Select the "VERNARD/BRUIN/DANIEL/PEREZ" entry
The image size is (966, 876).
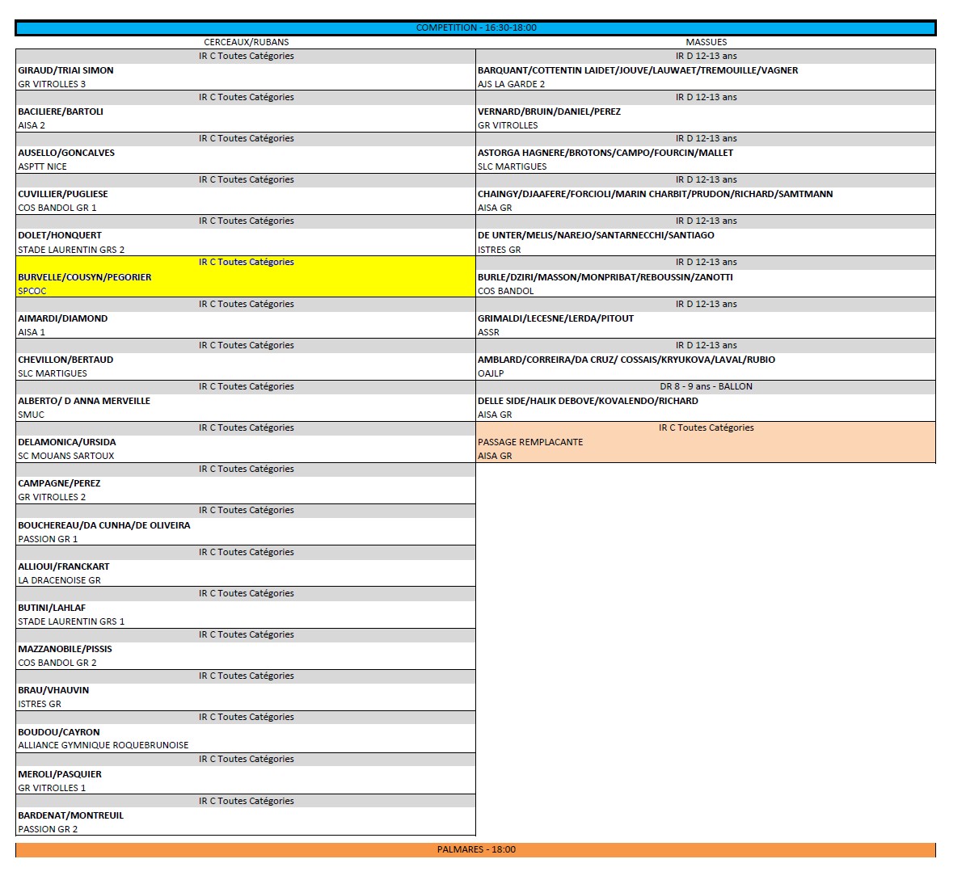(549, 112)
